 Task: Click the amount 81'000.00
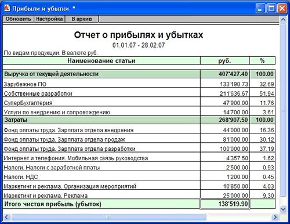235,139
